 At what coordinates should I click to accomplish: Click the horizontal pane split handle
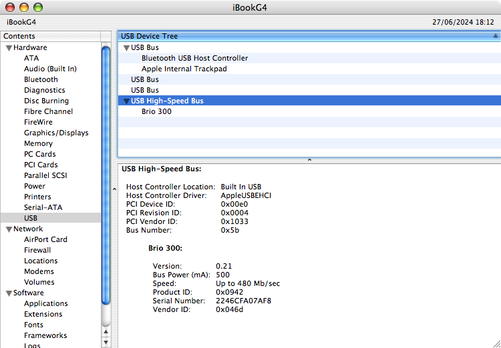tap(309, 160)
